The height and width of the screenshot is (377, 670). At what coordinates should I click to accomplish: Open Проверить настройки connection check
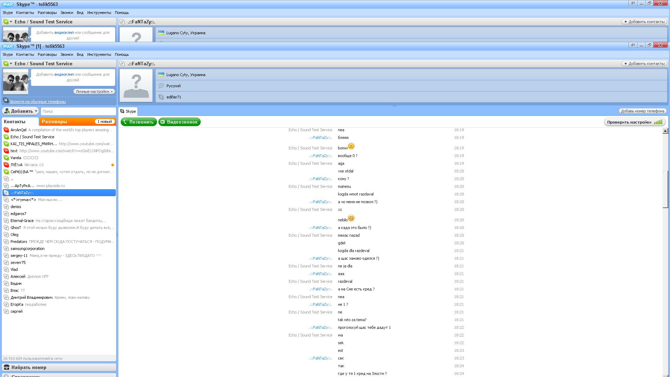pos(635,122)
